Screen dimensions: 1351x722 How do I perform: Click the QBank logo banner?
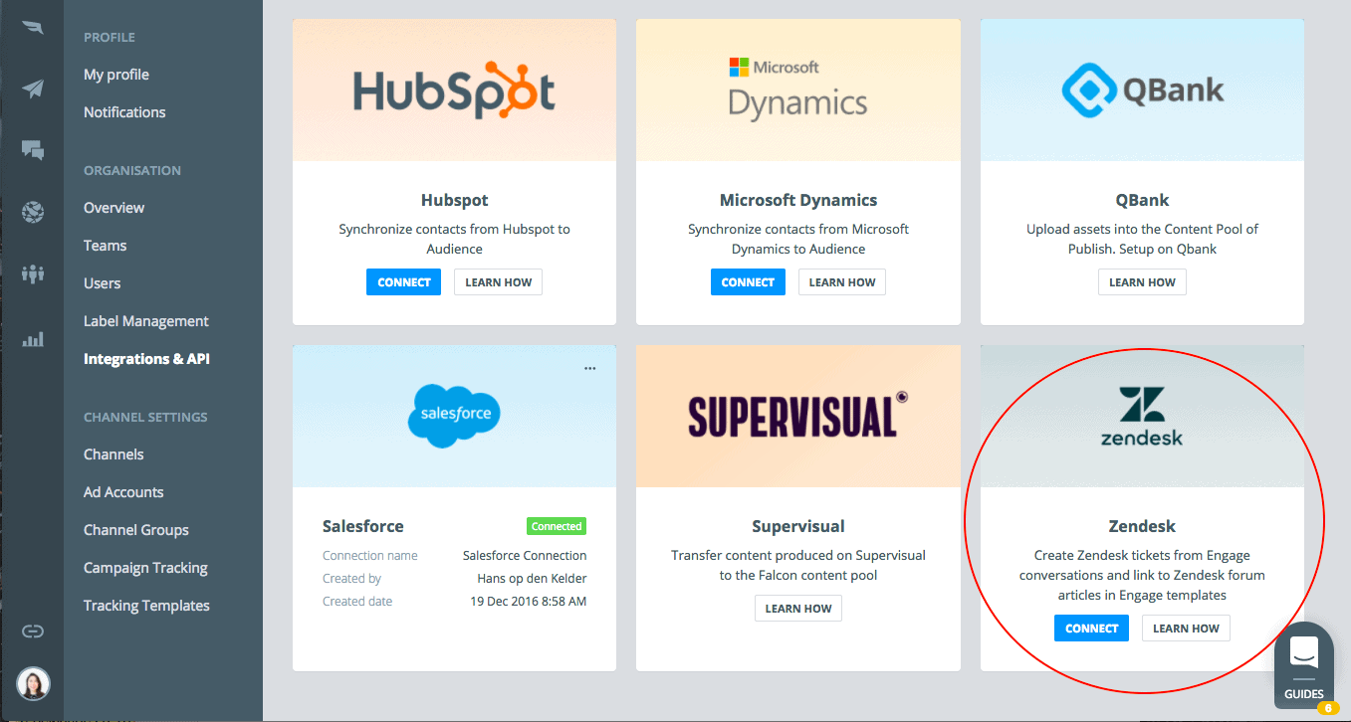(1142, 90)
